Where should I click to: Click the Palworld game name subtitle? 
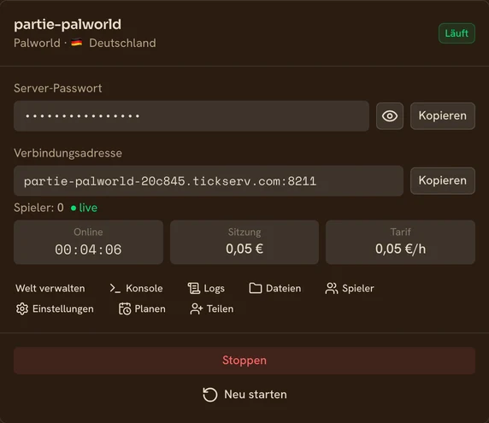(x=37, y=43)
